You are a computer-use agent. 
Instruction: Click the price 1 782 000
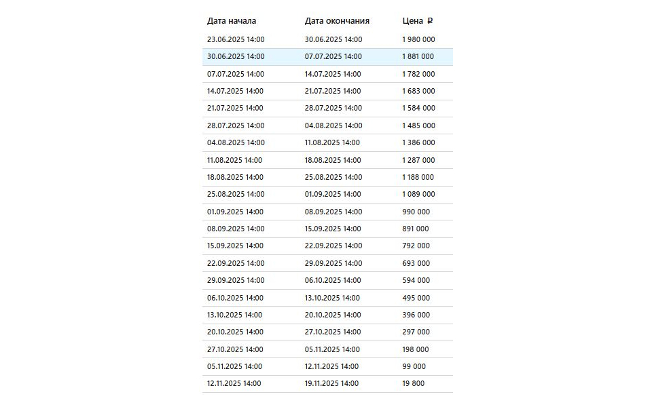pos(418,75)
